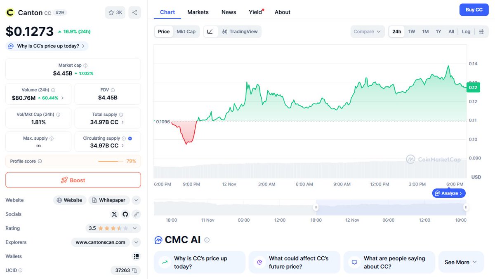The image size is (495, 279).
Task: Click the link chain icon in Socials
Action: click(136, 214)
